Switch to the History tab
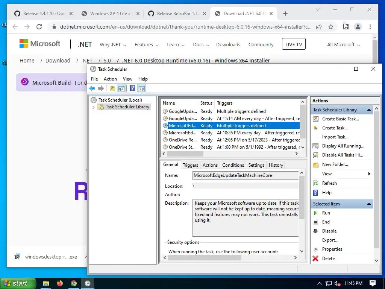The height and width of the screenshot is (289, 385). [276, 165]
